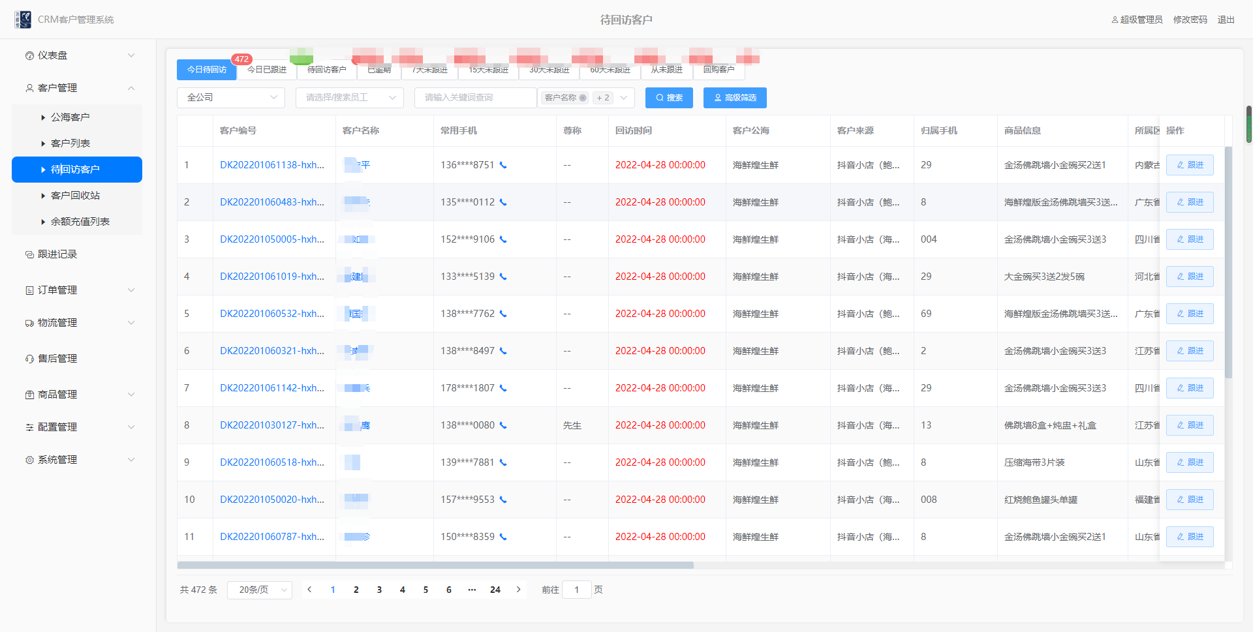Screen dimensions: 1253x632
Task: Expand the 系统管理 menu chevron
Action: click(131, 460)
